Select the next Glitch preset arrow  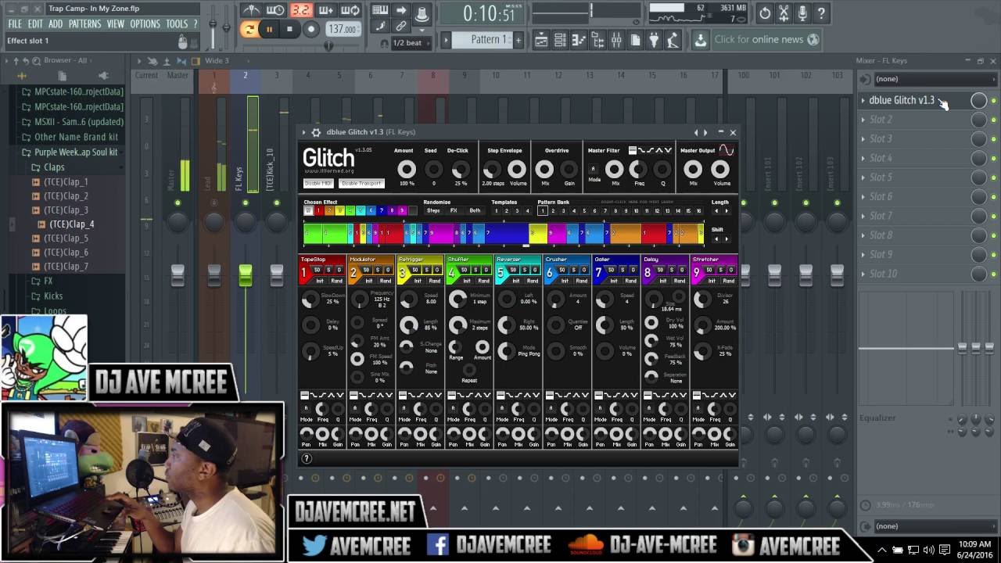coord(705,132)
